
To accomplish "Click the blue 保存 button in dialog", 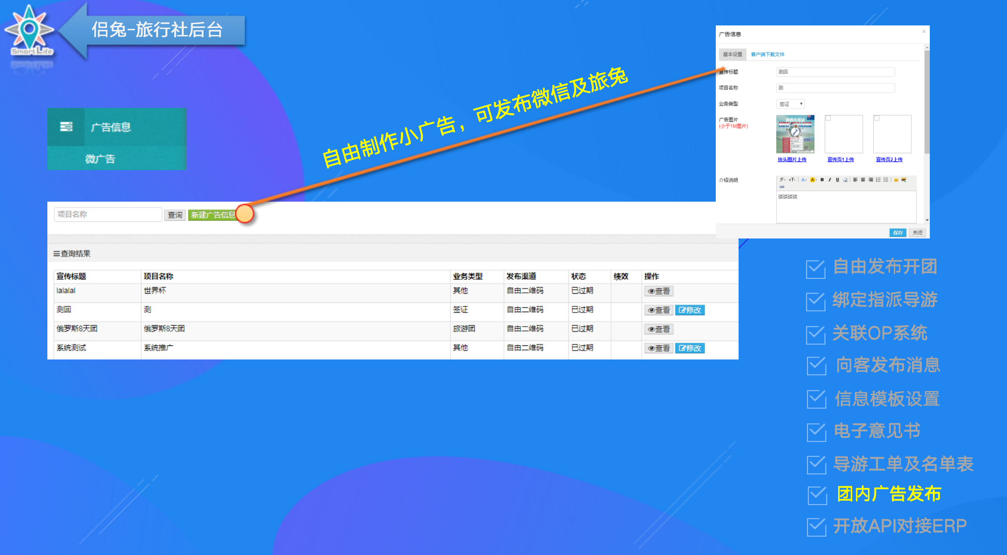I will coord(898,233).
